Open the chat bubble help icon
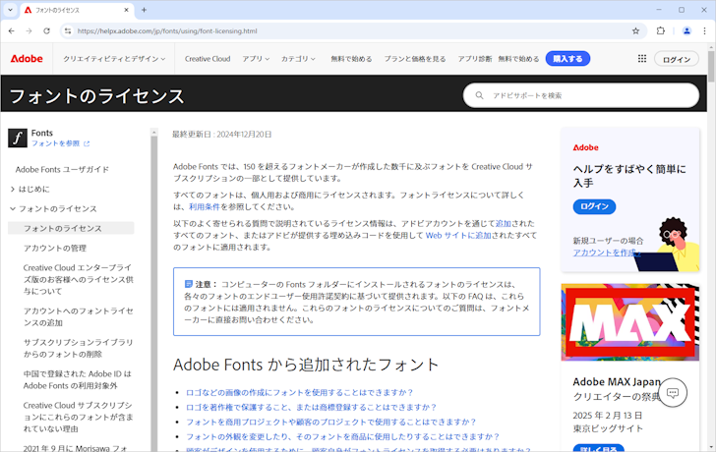 click(673, 393)
